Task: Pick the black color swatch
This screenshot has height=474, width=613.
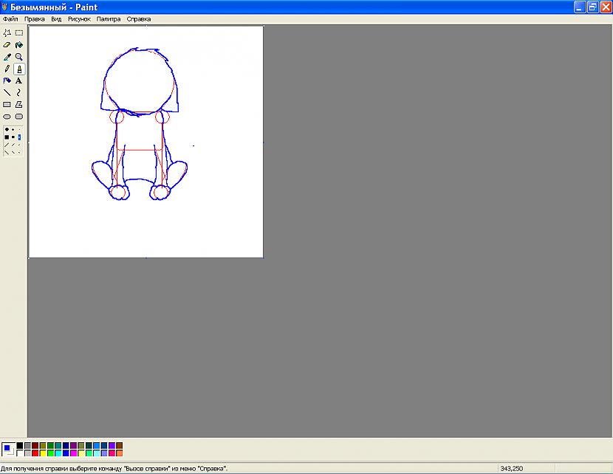Action: 19,445
